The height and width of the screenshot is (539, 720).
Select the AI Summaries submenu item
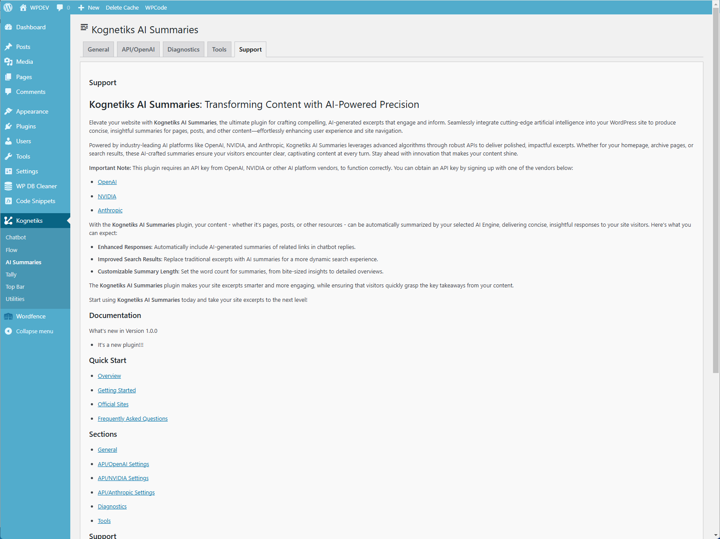[24, 262]
